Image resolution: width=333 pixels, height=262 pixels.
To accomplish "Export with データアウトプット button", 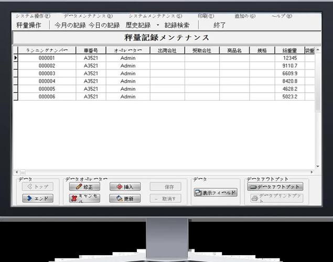I will [275, 187].
